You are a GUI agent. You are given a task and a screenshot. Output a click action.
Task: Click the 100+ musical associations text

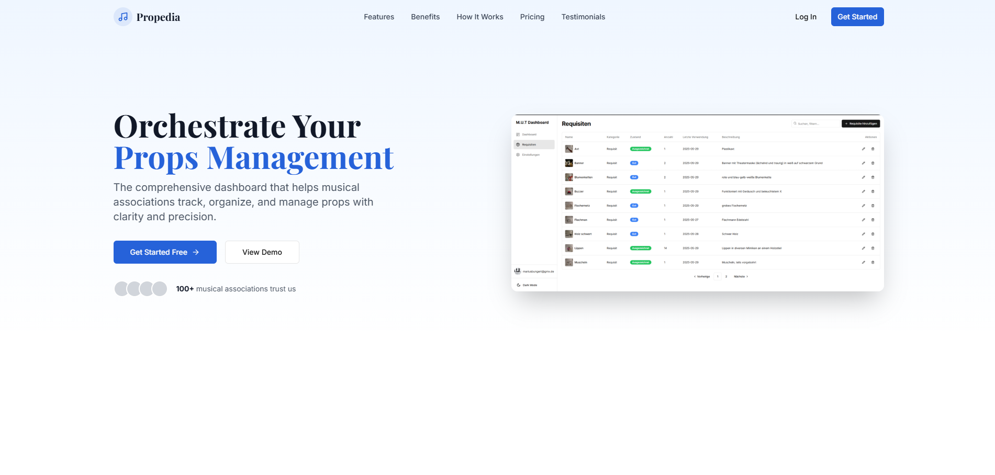point(236,289)
